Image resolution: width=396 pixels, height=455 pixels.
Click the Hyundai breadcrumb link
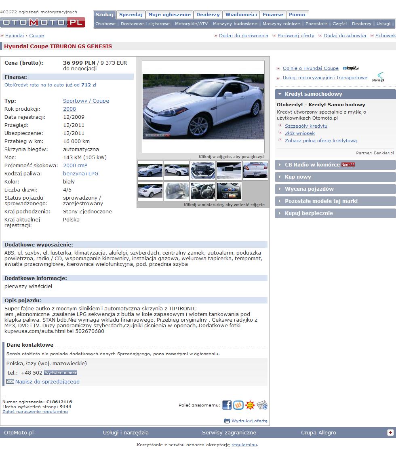[x=15, y=36]
